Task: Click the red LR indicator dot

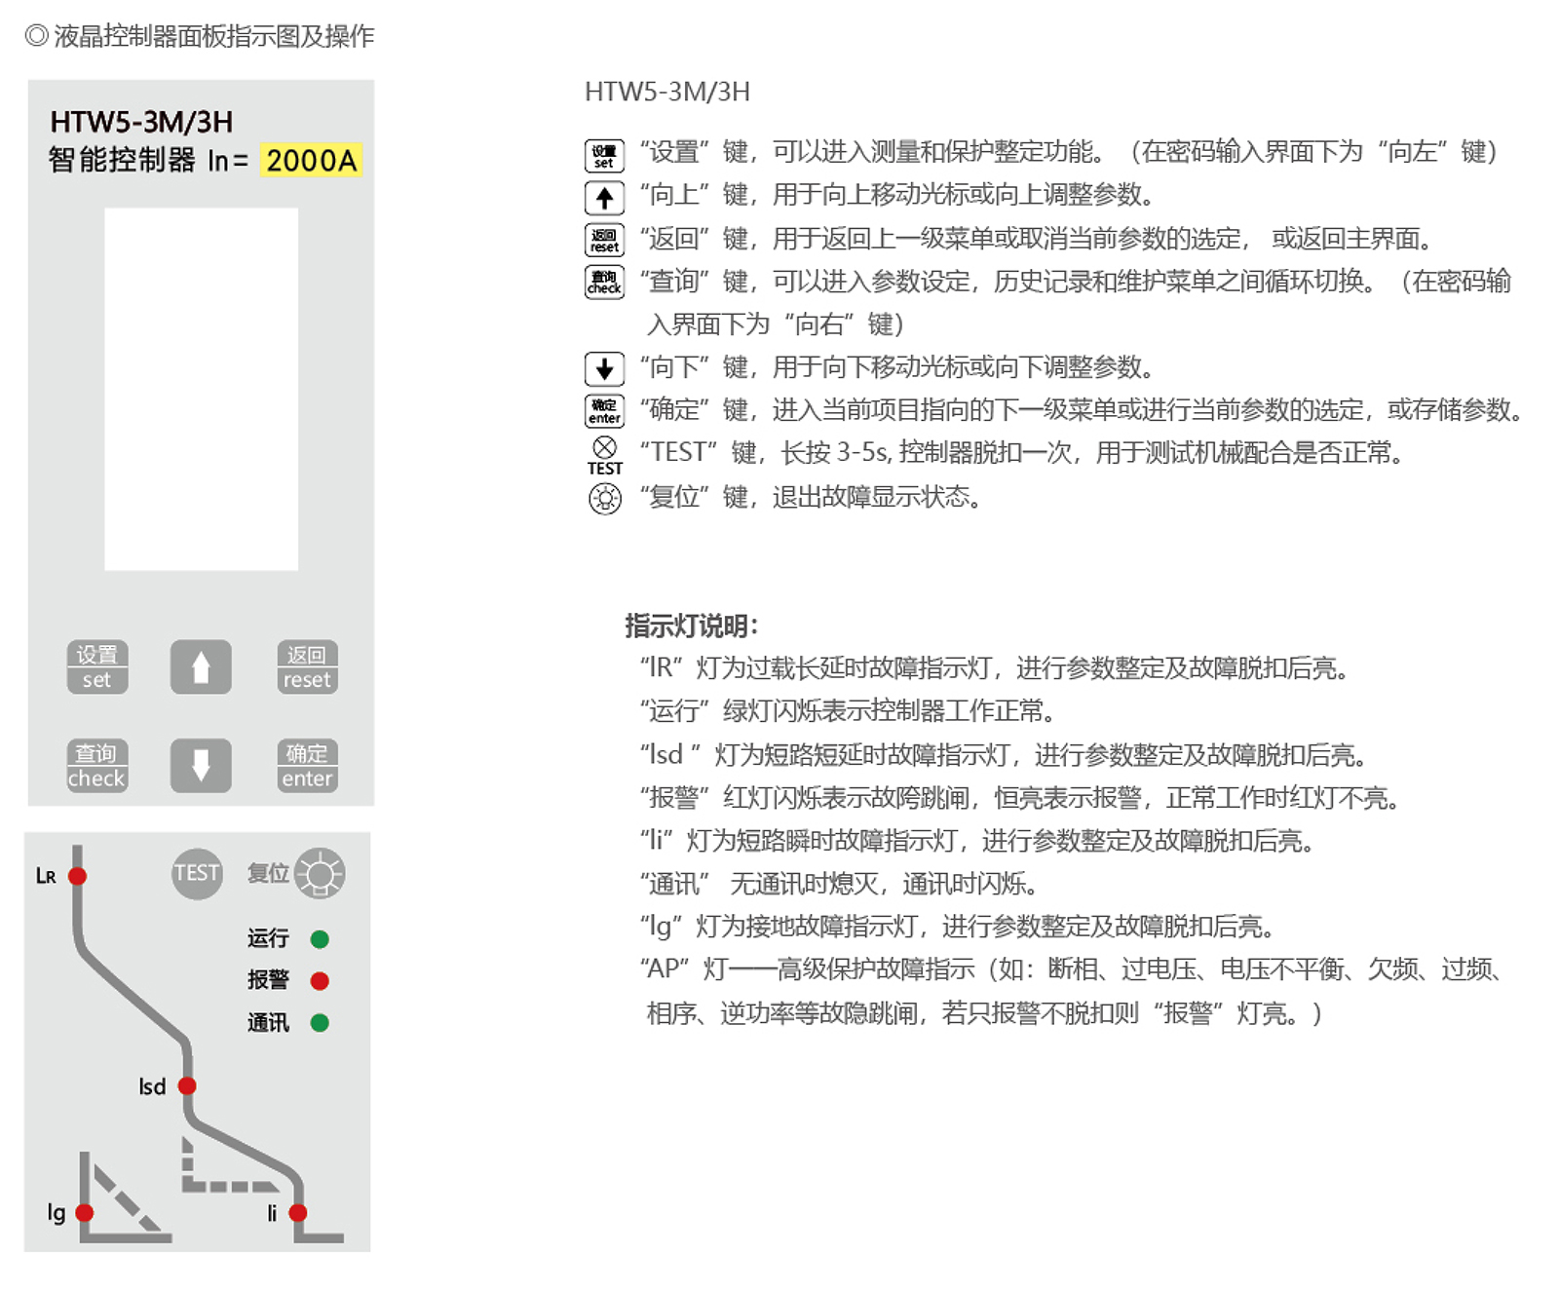Action: [x=78, y=876]
